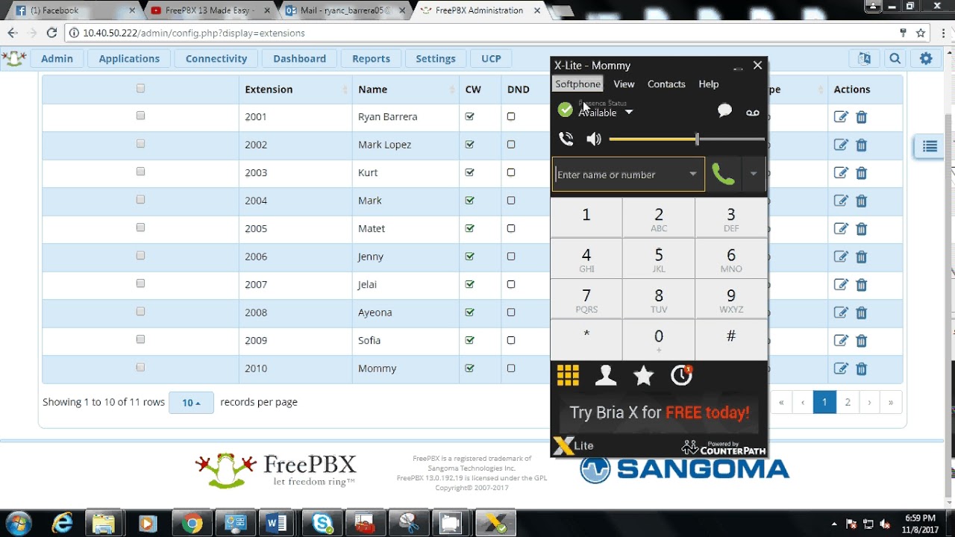955x537 pixels.
Task: Enable DND for Mommy extension 2010
Action: pos(511,368)
